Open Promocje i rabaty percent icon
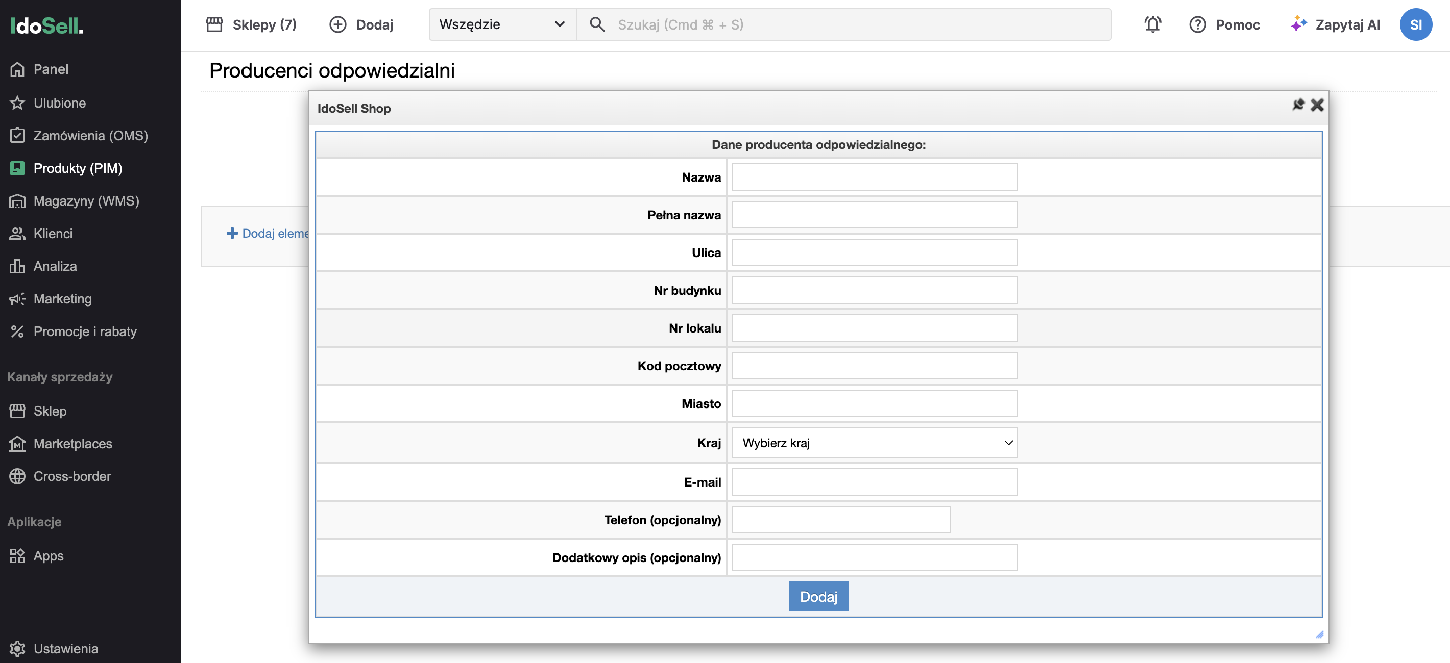 point(17,331)
